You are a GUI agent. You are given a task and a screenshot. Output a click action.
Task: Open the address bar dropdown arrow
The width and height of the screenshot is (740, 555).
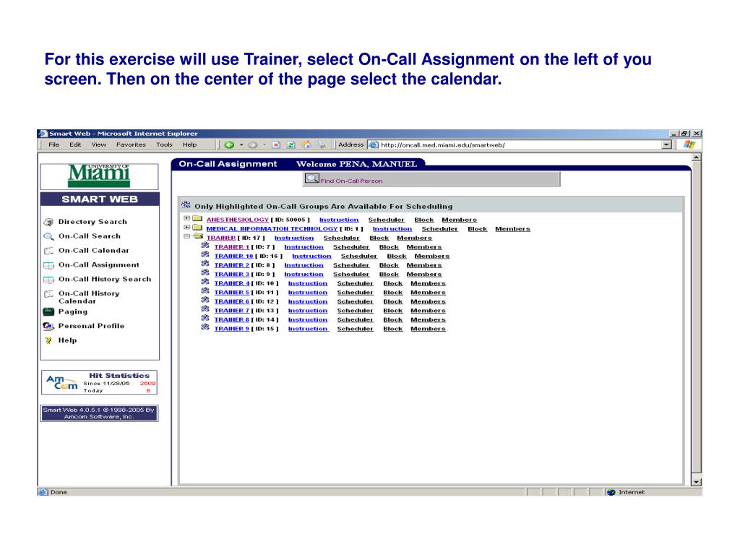pyautogui.click(x=666, y=145)
